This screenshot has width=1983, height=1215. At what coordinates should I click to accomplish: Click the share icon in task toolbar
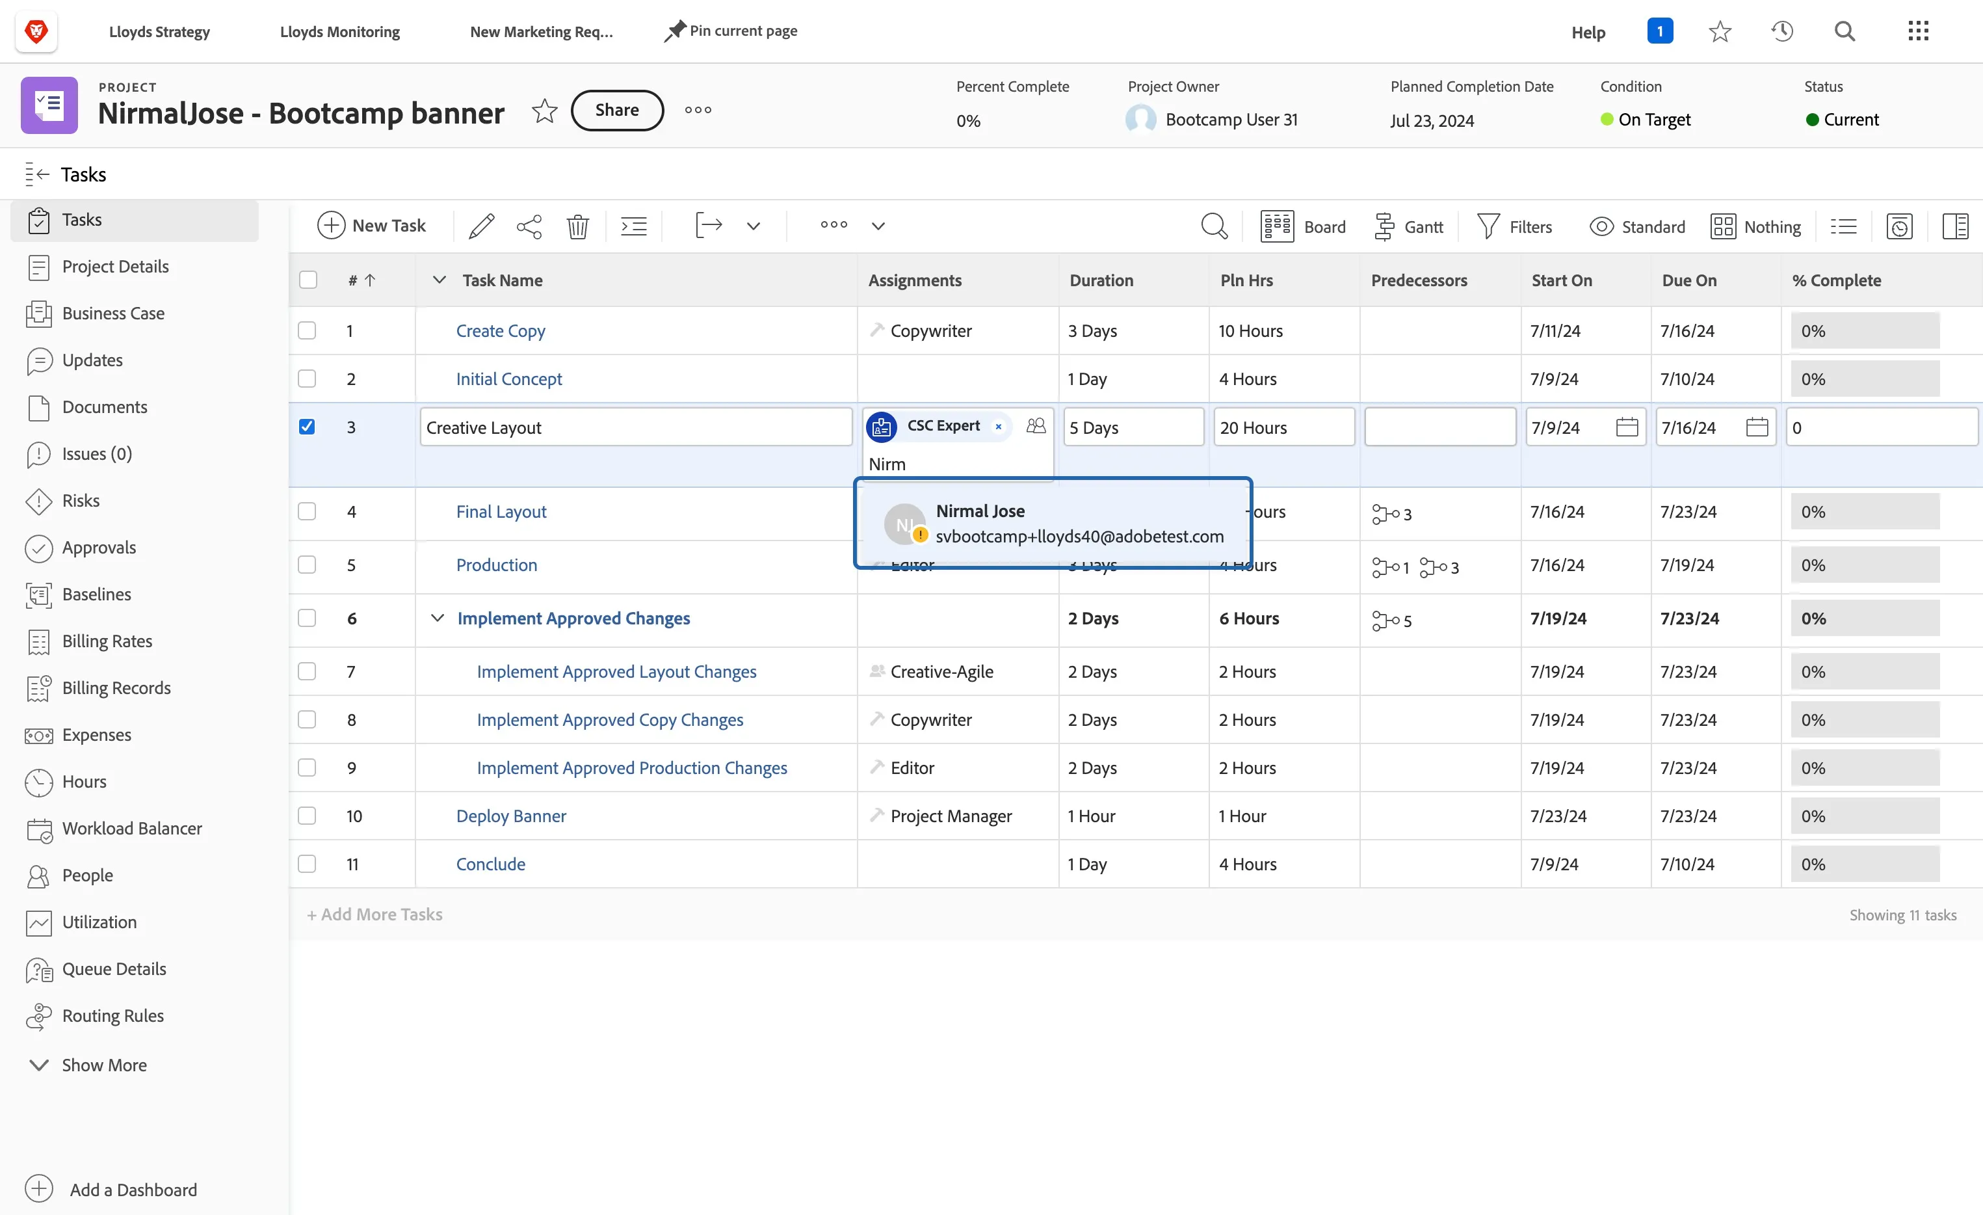coord(529,226)
